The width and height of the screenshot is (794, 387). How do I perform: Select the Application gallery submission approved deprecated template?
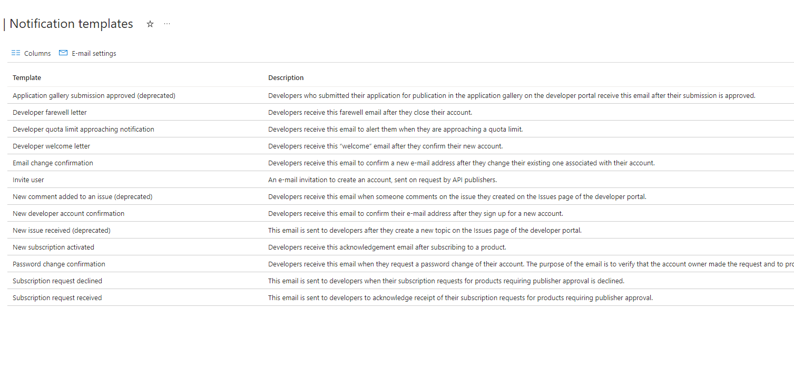94,95
